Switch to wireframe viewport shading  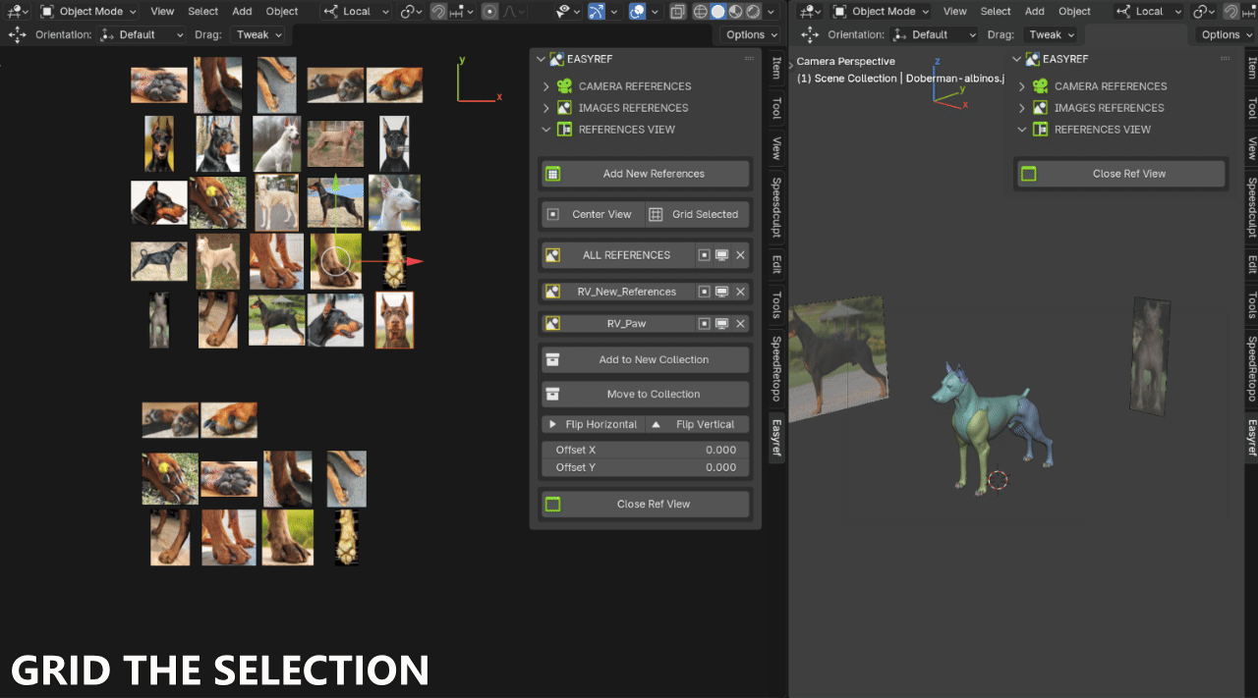point(699,11)
